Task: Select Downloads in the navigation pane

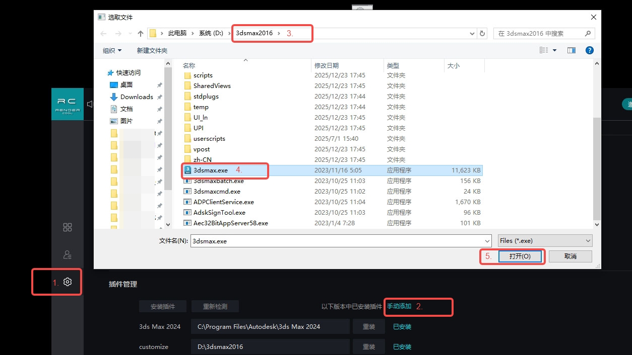Action: (x=136, y=97)
